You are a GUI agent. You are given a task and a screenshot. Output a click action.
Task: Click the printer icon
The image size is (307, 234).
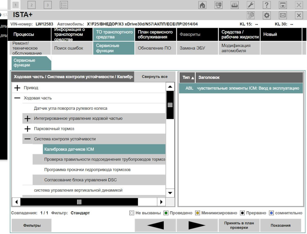click(x=234, y=5)
